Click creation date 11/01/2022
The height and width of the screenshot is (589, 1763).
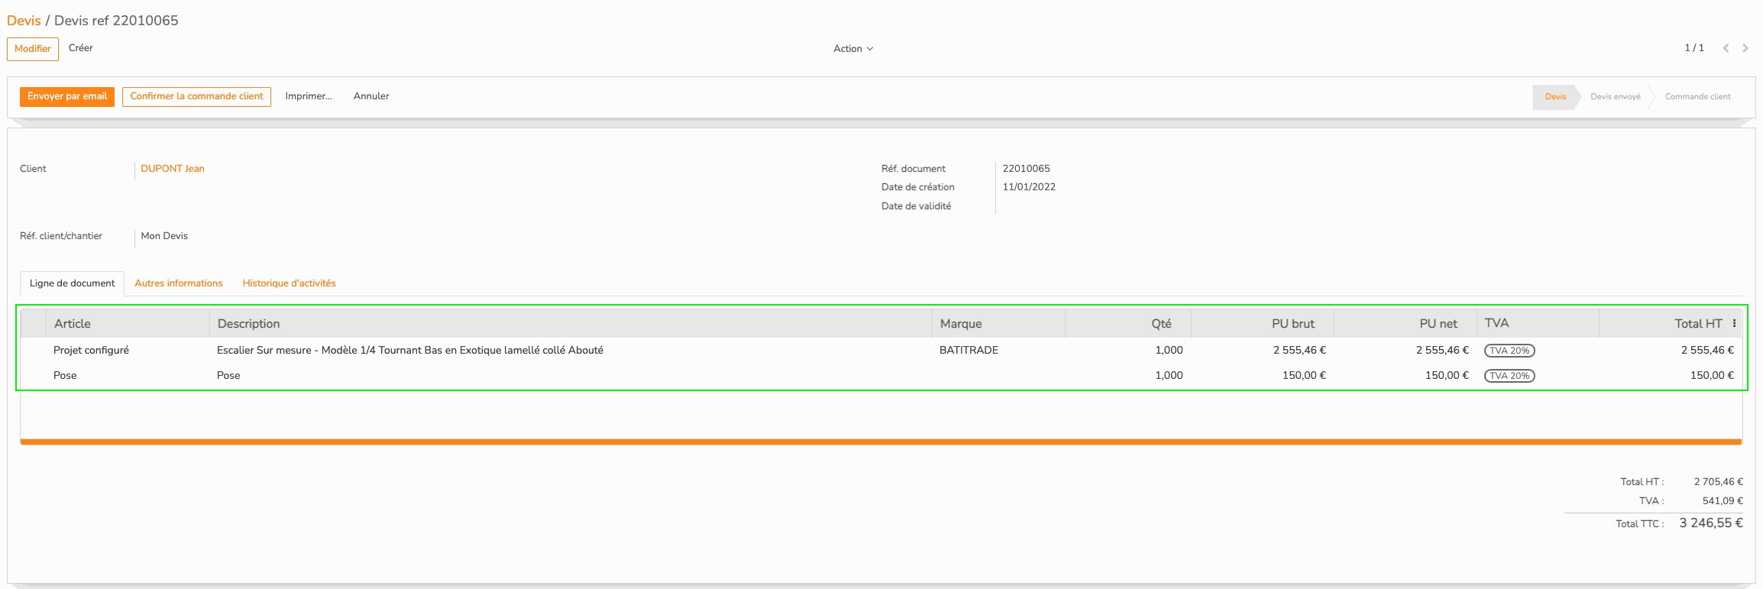[x=1029, y=187]
